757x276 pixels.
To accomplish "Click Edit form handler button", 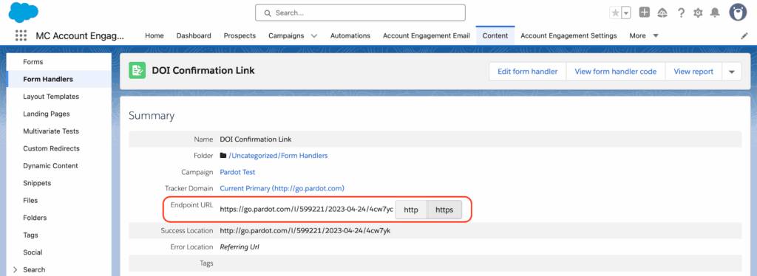I will [x=528, y=72].
